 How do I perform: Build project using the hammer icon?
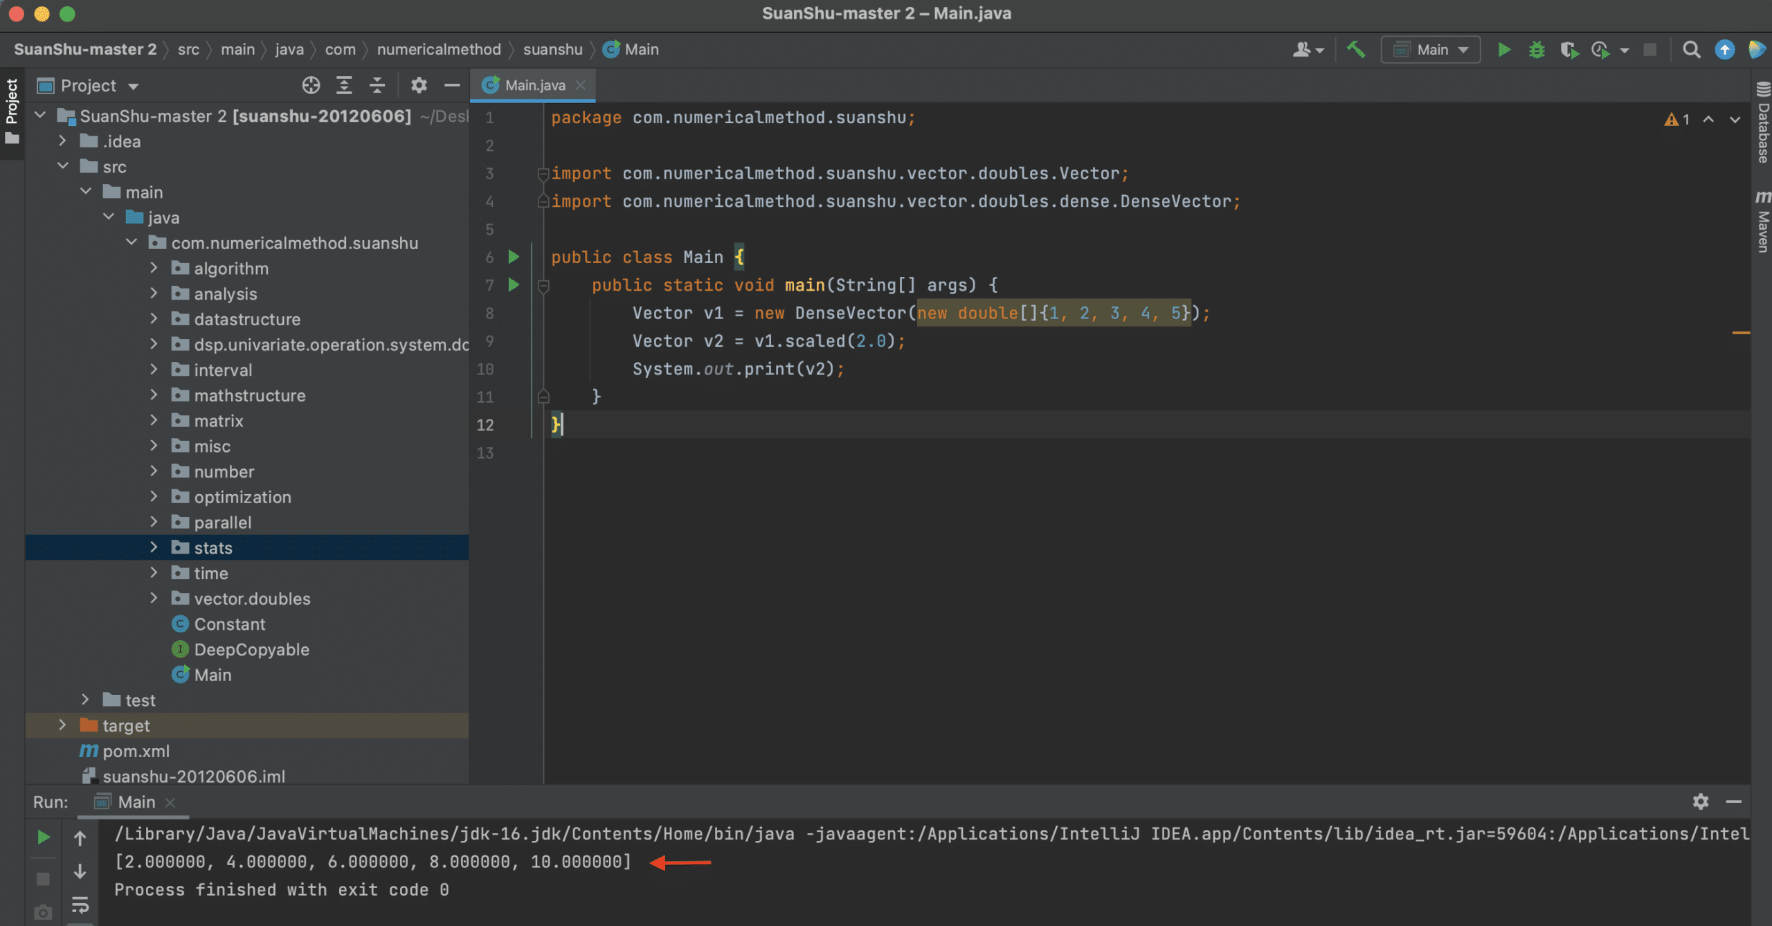click(1355, 50)
